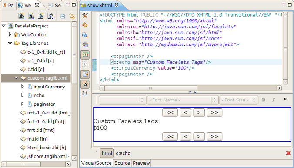294x168 pixels.
Task: Switch to Visual/Source tab
Action: click(97, 163)
